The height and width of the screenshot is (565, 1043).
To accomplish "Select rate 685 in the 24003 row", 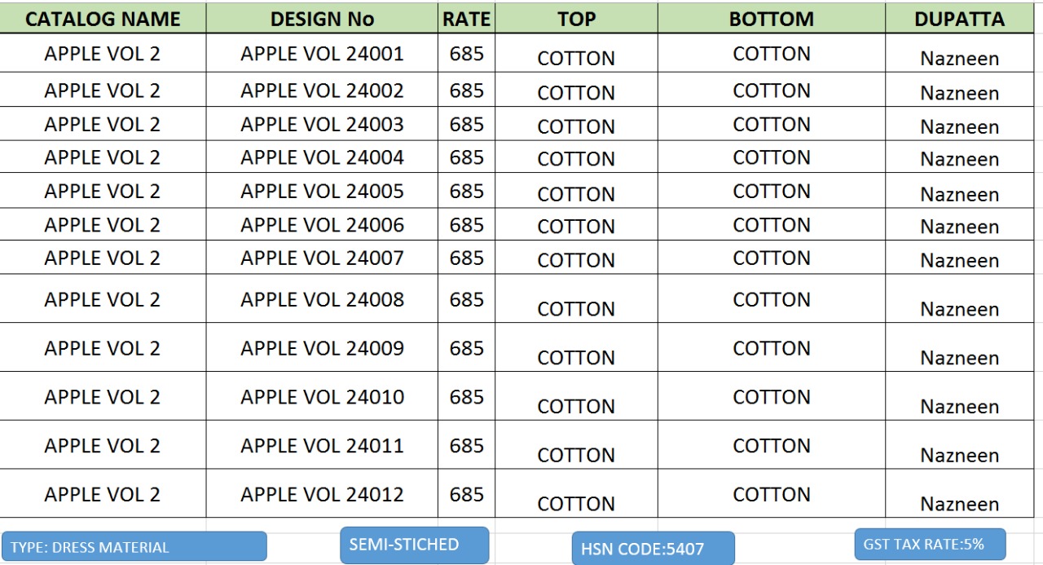I will (466, 124).
